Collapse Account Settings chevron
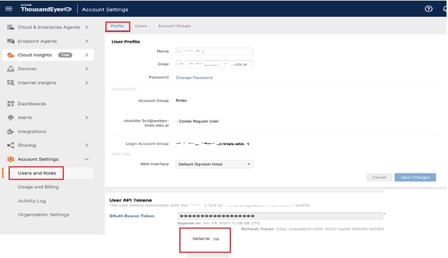Screen dimensions: 448x258 pos(87,159)
